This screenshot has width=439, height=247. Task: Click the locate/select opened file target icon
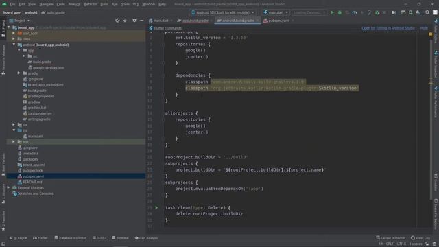(117, 21)
